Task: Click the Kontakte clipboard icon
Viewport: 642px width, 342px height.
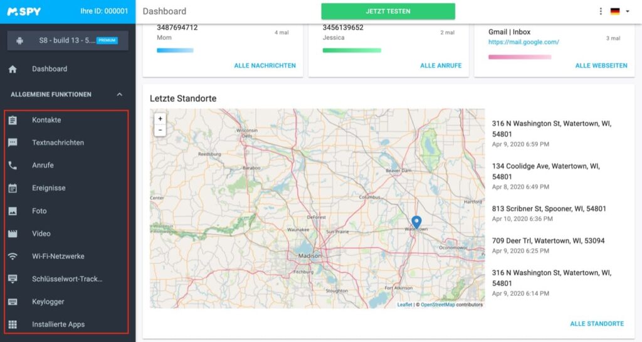Action: 13,120
